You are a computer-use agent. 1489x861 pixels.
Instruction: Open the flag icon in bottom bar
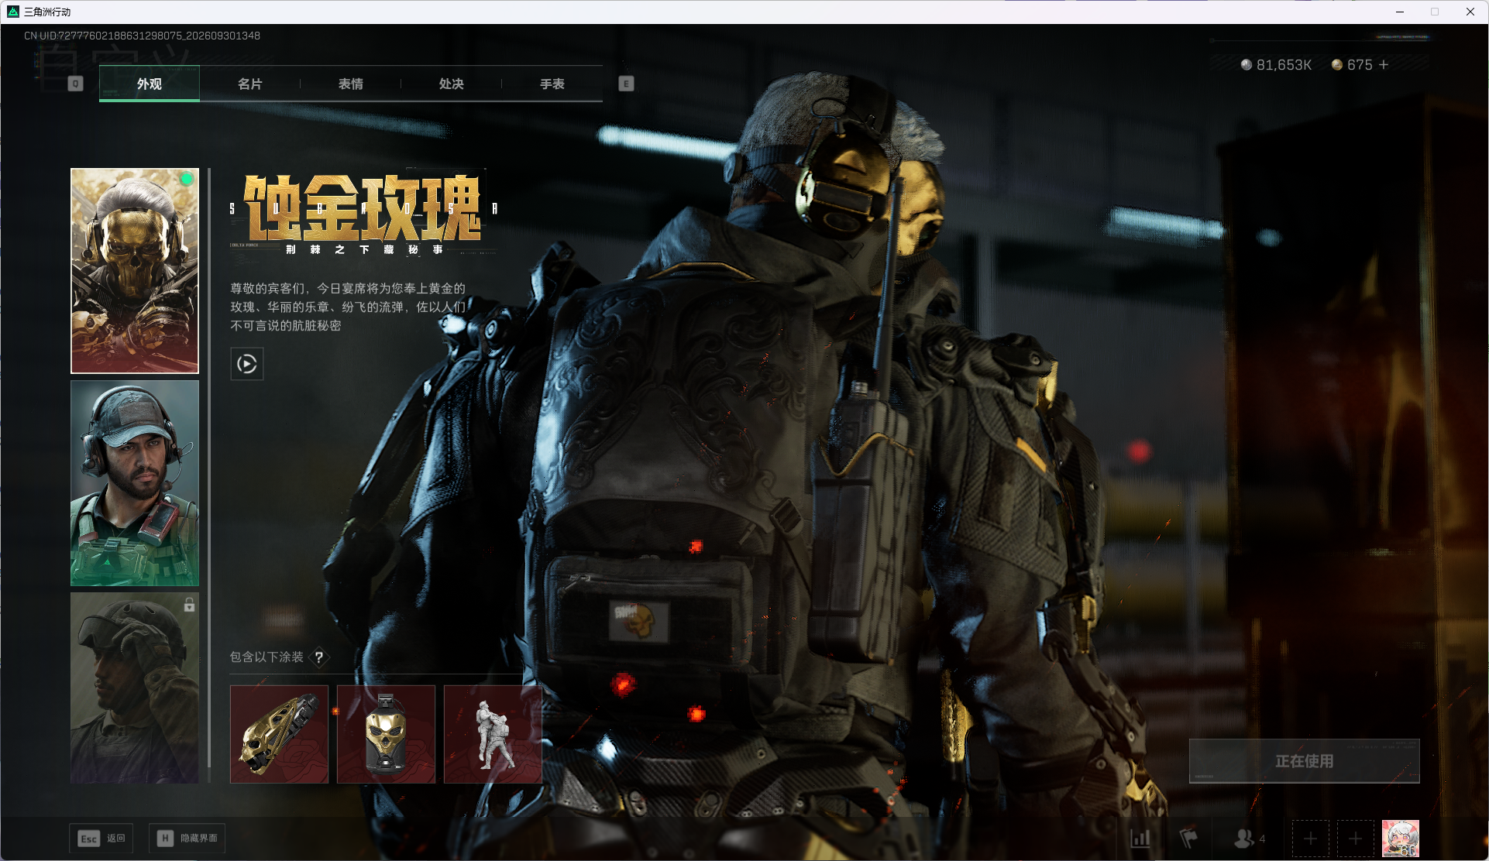click(1188, 839)
